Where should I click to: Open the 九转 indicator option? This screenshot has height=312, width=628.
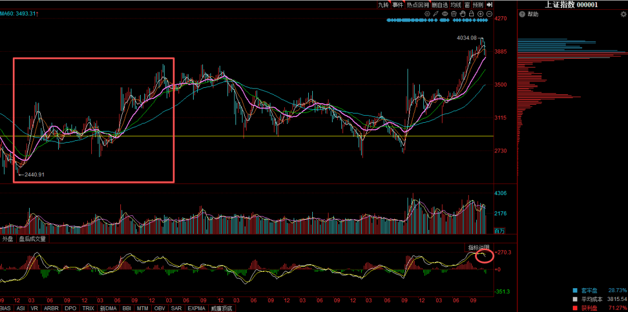(383, 5)
